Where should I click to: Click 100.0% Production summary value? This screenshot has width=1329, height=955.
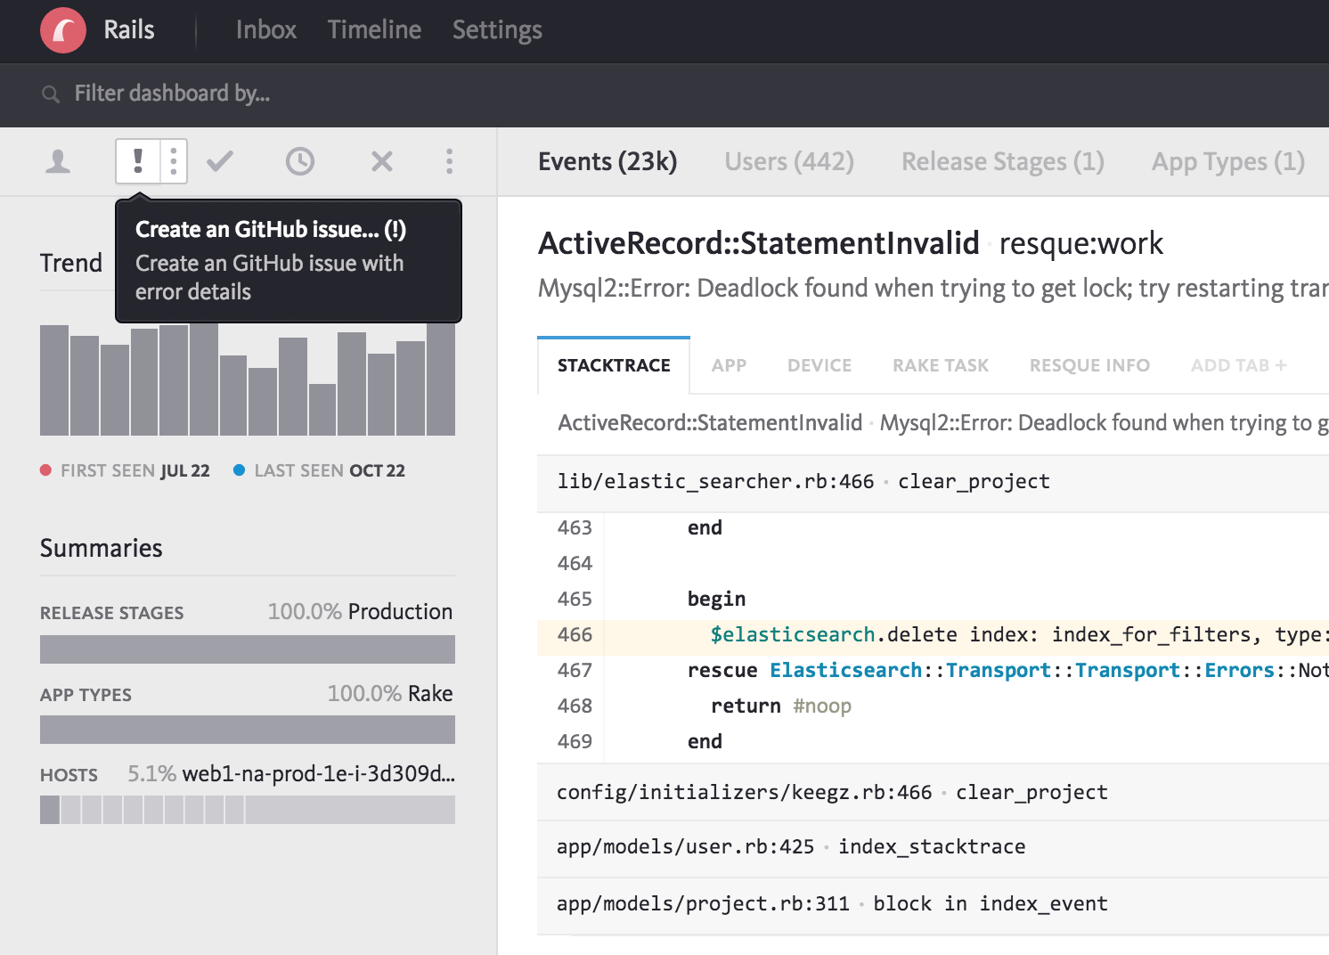pos(360,612)
